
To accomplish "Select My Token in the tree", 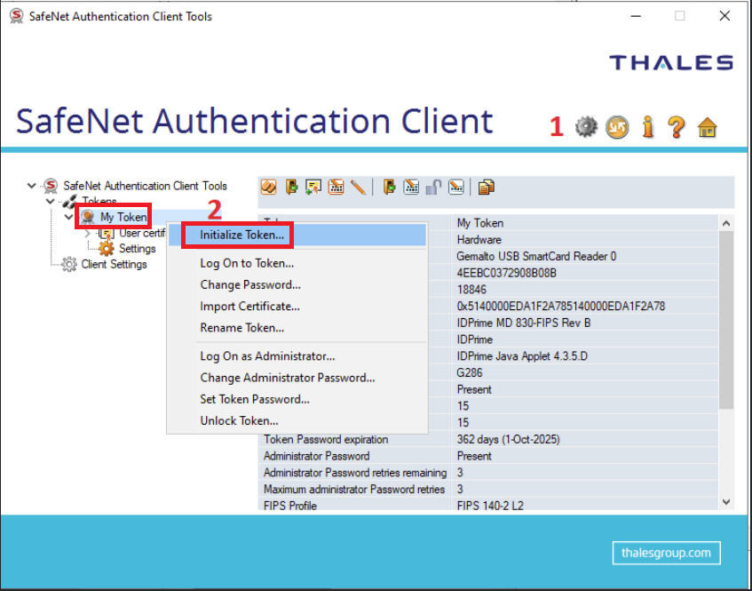I will pyautogui.click(x=123, y=217).
